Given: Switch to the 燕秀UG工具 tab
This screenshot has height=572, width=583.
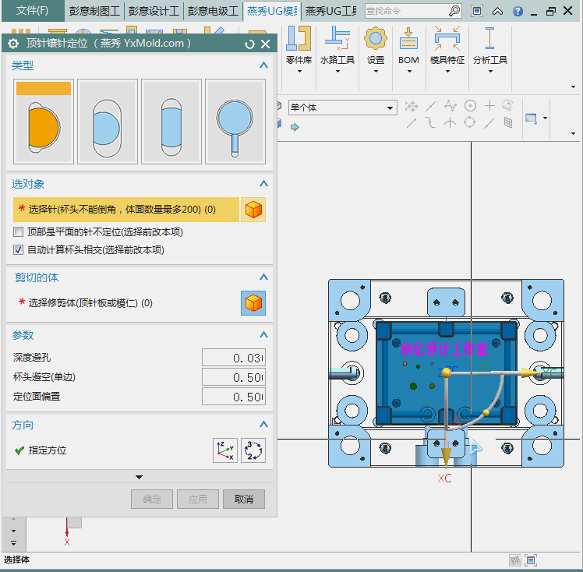Looking at the screenshot, I should pyautogui.click(x=330, y=11).
